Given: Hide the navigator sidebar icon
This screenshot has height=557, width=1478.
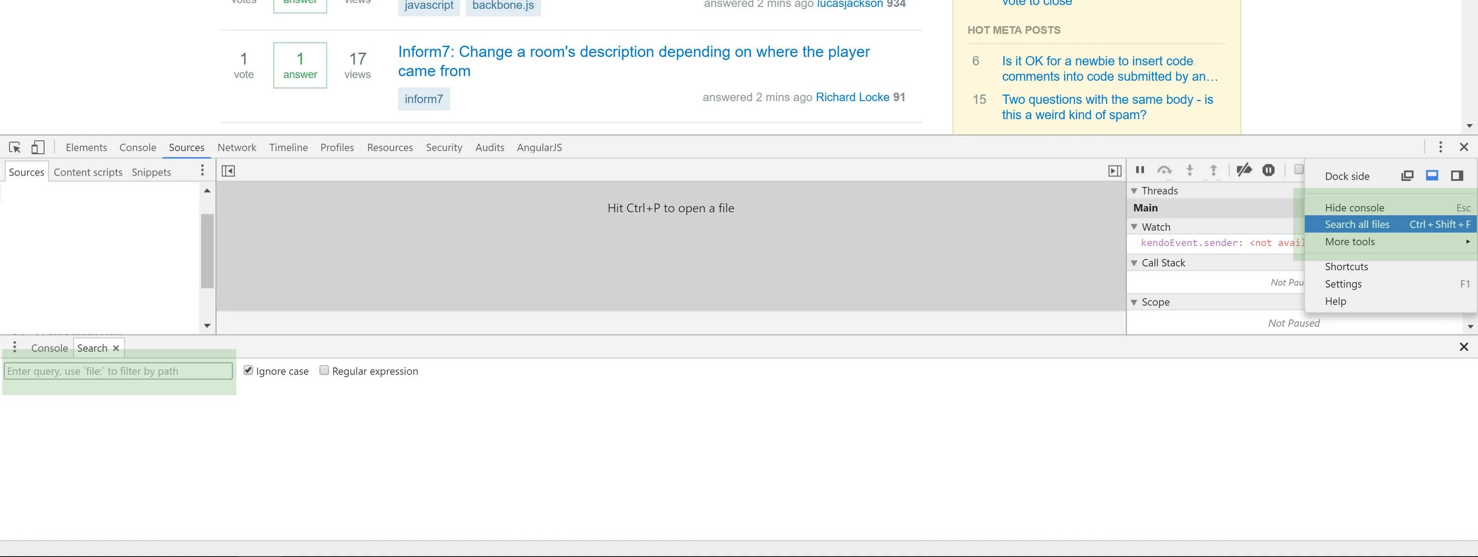Looking at the screenshot, I should click(229, 171).
